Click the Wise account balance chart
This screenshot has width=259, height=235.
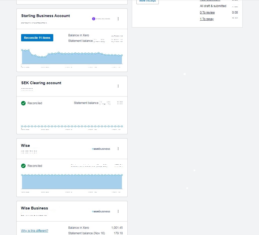(72, 182)
